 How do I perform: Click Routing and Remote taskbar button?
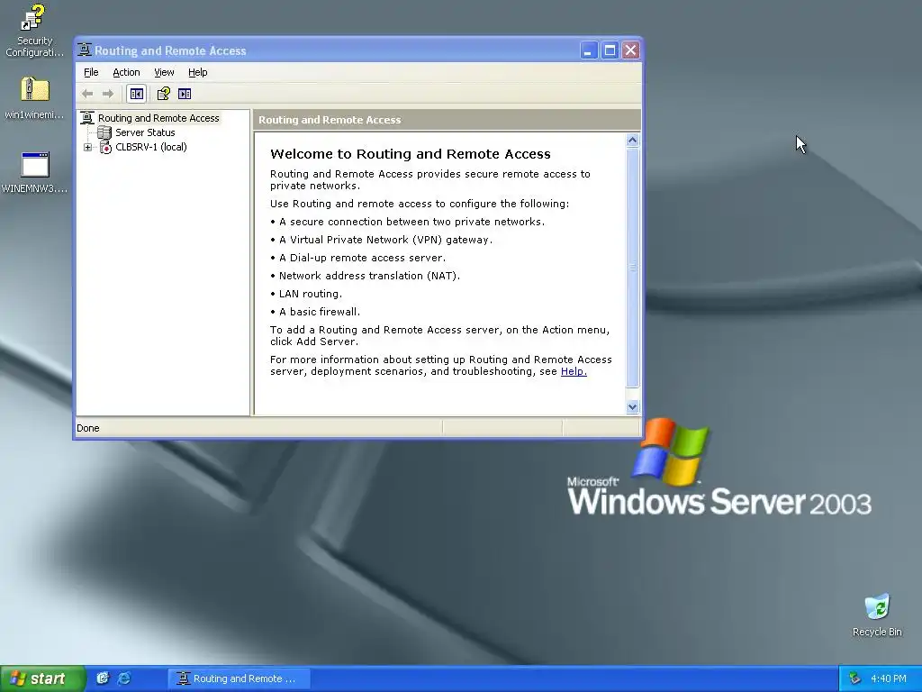[239, 678]
